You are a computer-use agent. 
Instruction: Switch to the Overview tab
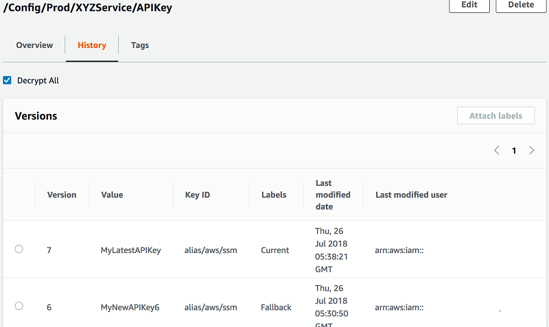pos(34,45)
